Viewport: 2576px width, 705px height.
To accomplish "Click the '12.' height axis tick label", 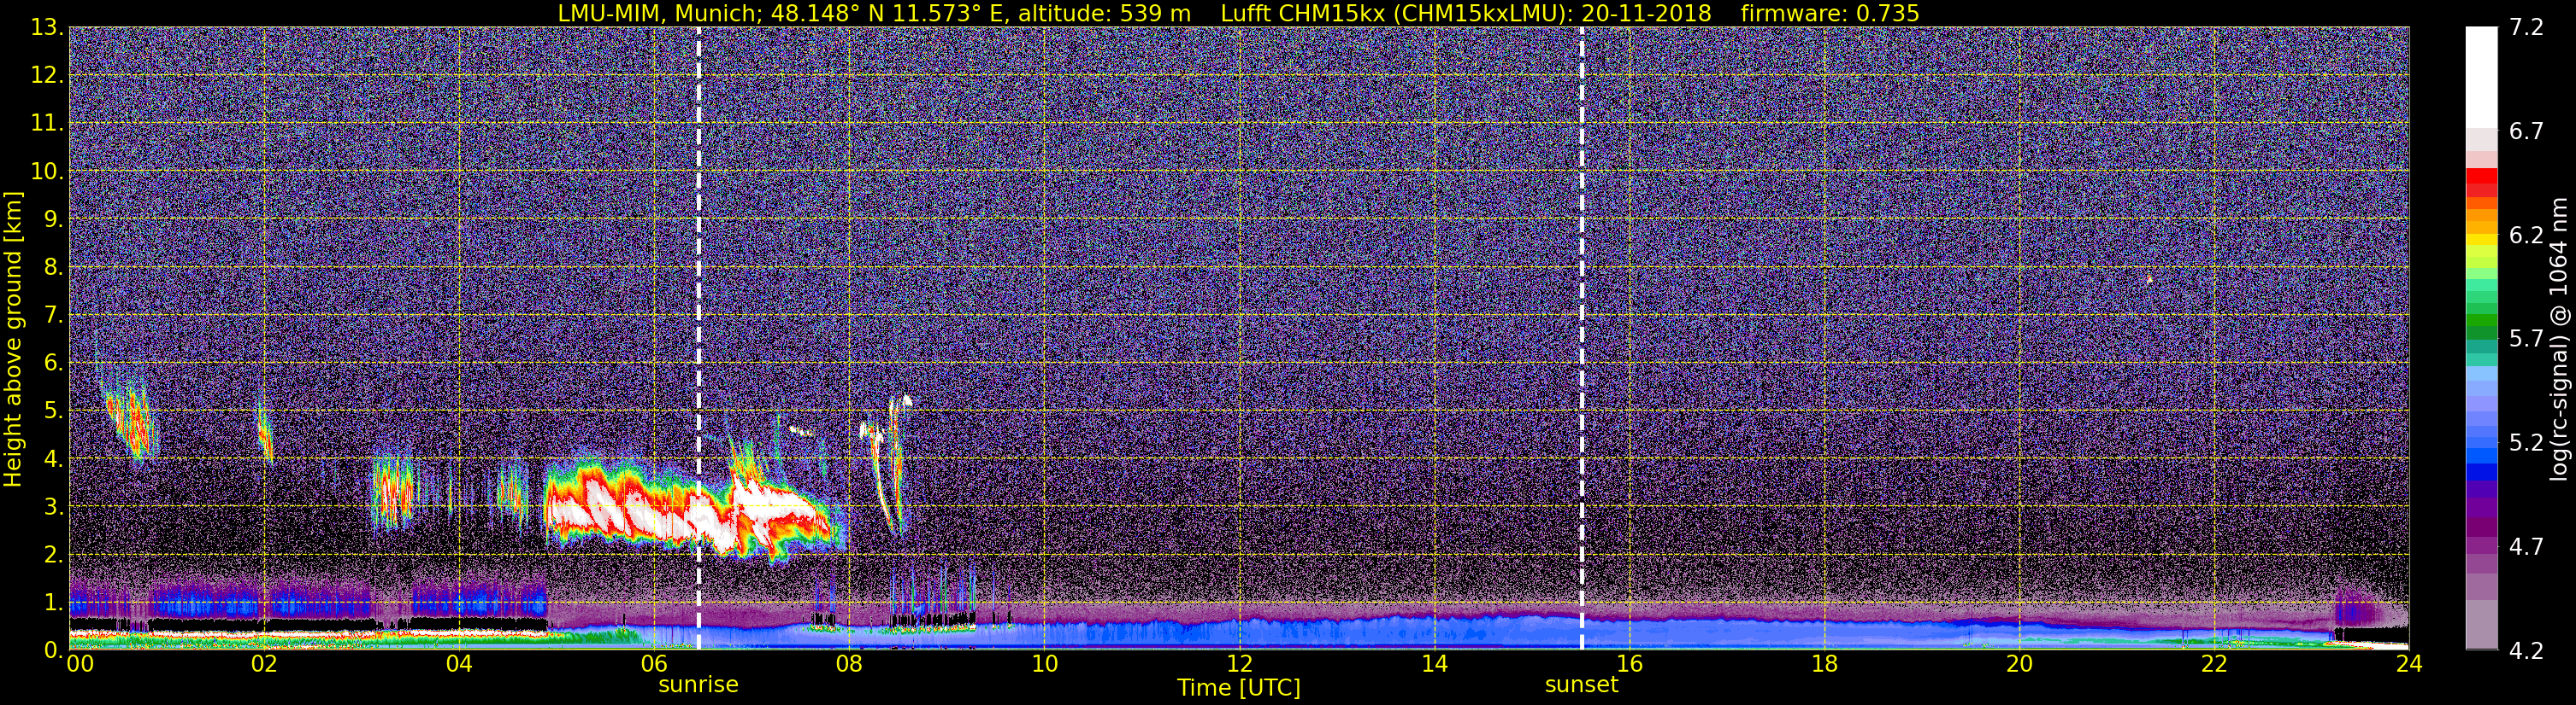I will pos(47,76).
